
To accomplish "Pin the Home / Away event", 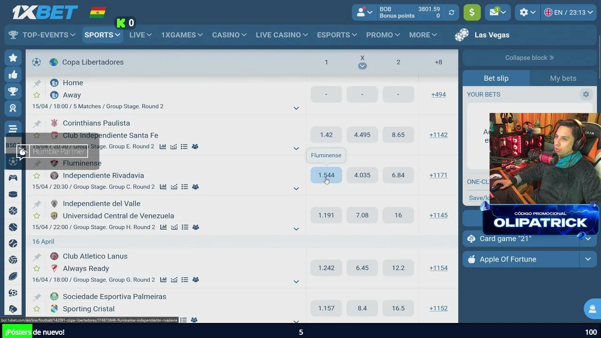I will coord(37,83).
